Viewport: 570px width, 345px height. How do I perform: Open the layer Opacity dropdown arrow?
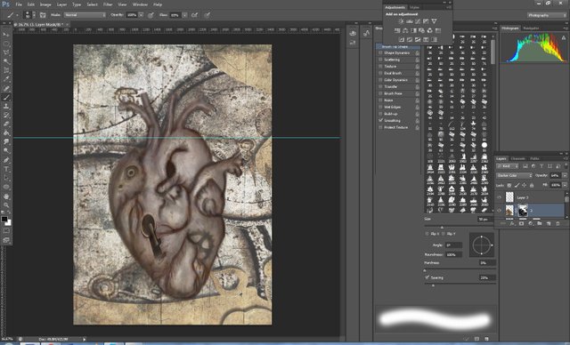click(564, 175)
